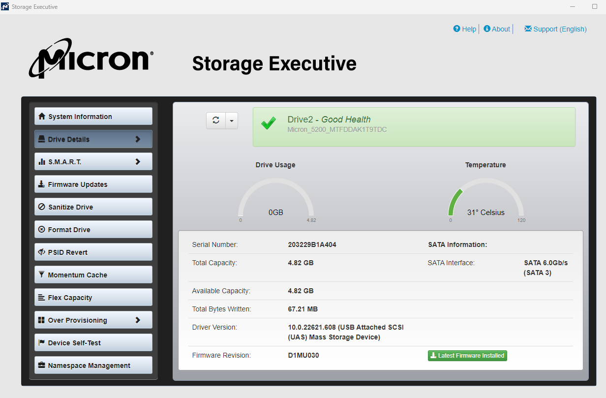Click SATA 6.0Gb/s interface value

click(546, 268)
